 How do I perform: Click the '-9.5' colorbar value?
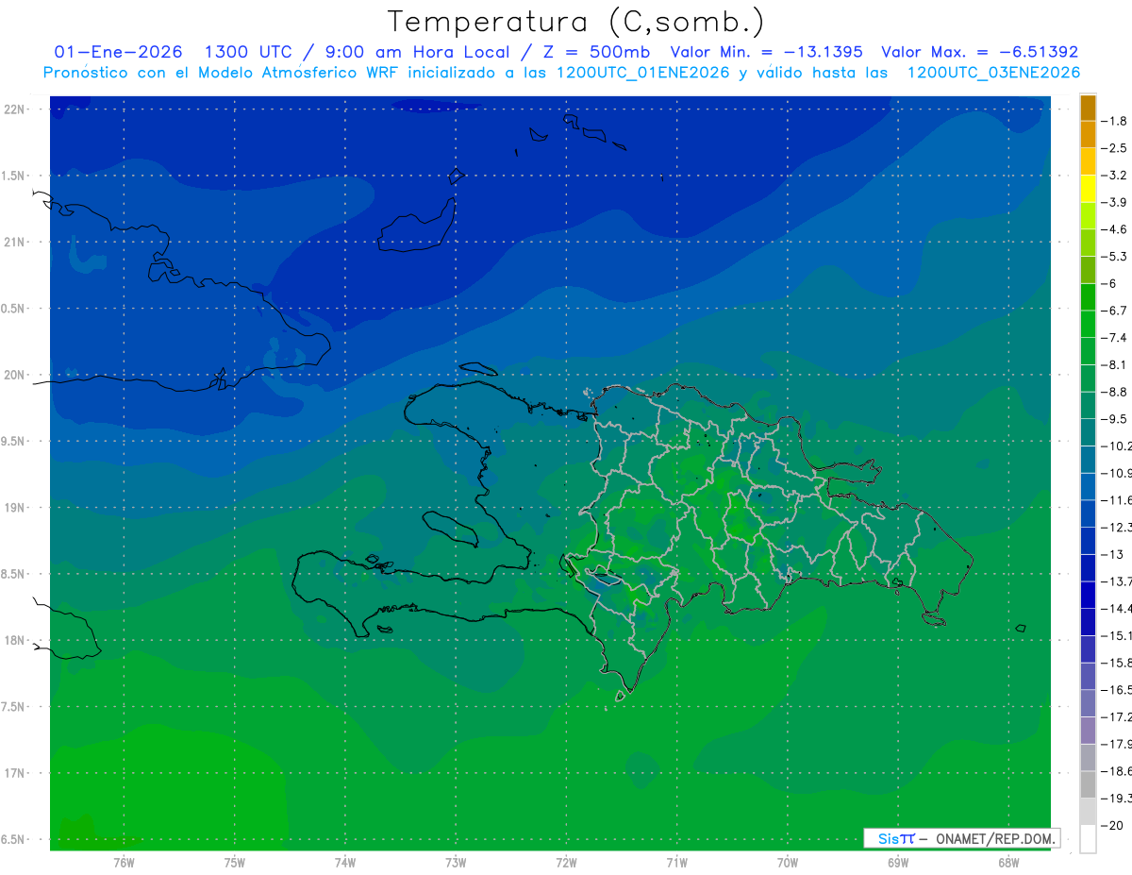pyautogui.click(x=1114, y=419)
